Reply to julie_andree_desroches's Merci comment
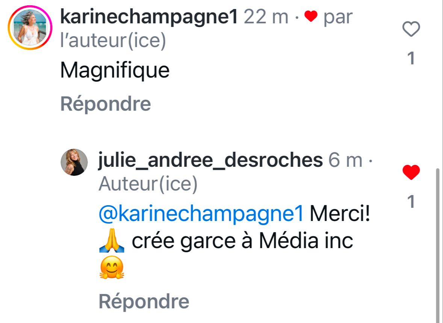Viewport: 443px width, 323px height. [144, 301]
